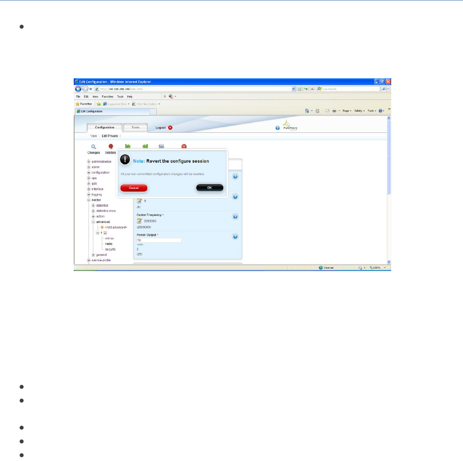Click the Internet zone globe in status bar
This screenshot has width=463, height=461.
(320, 268)
